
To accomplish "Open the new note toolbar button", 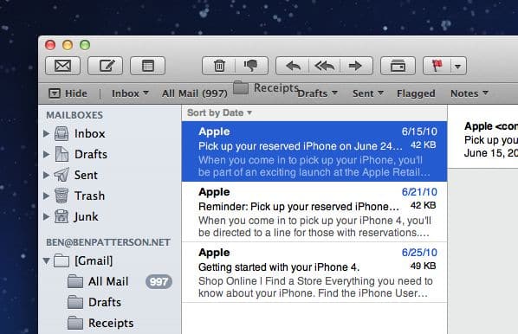I will [147, 66].
